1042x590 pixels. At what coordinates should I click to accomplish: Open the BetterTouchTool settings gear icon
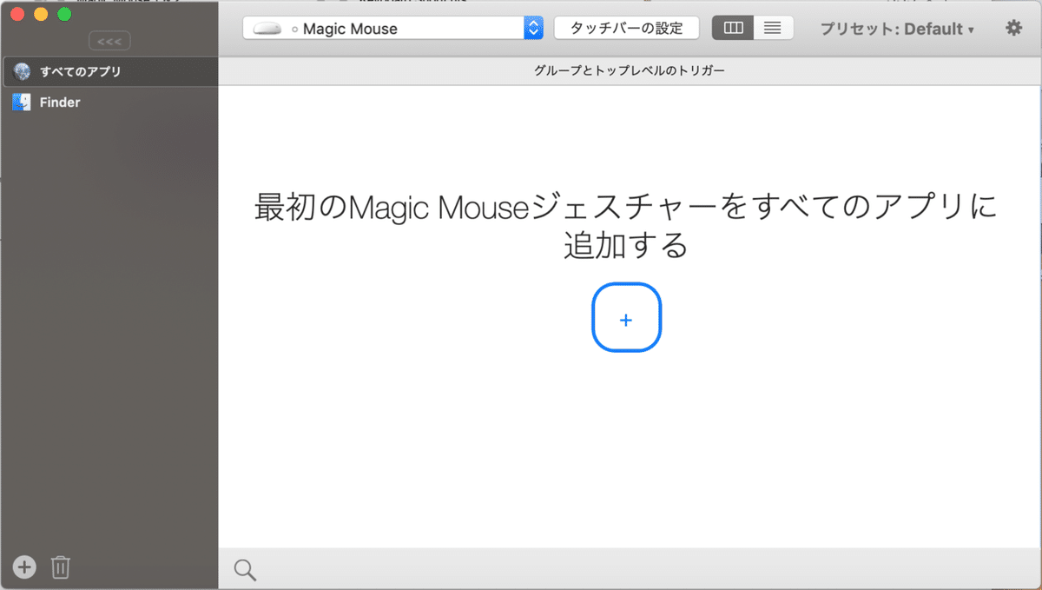coord(1013,27)
